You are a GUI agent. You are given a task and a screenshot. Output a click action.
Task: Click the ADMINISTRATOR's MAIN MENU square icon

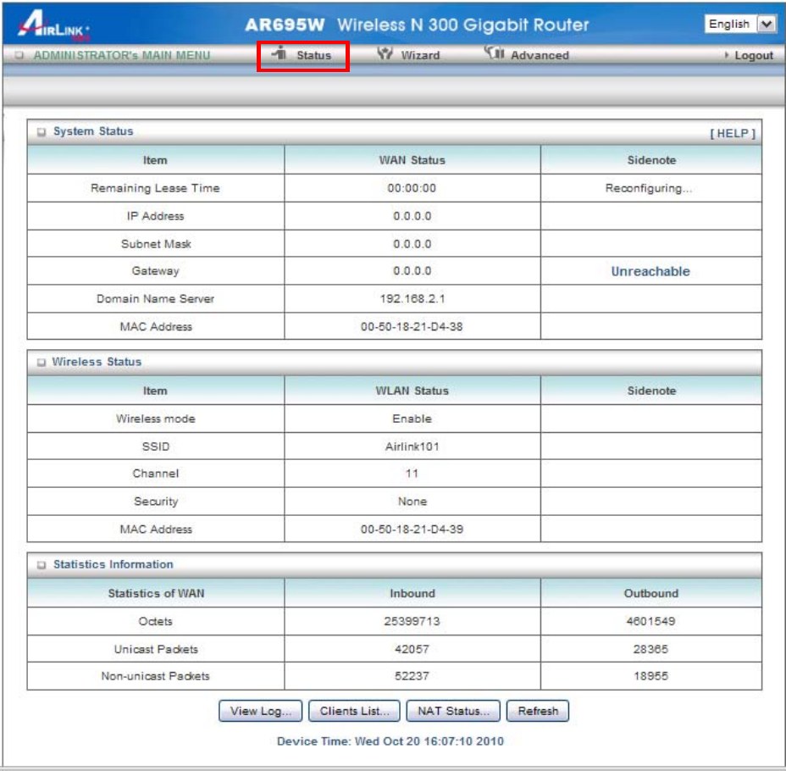[19, 55]
